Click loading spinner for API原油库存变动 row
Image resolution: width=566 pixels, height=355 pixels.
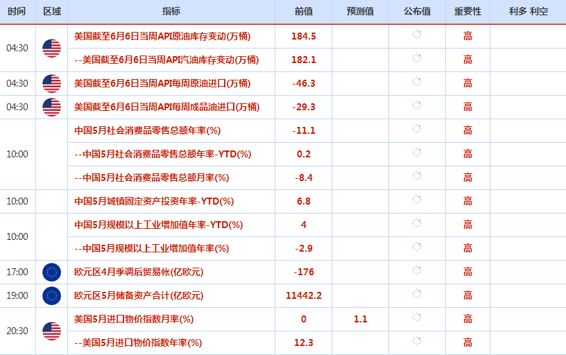417,35
